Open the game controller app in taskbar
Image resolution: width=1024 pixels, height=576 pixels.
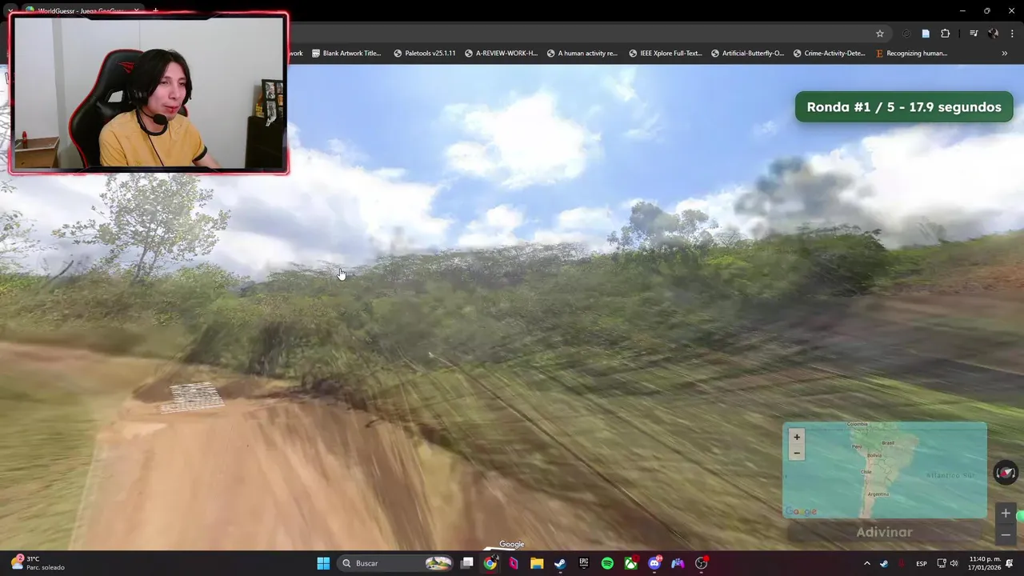coord(678,563)
